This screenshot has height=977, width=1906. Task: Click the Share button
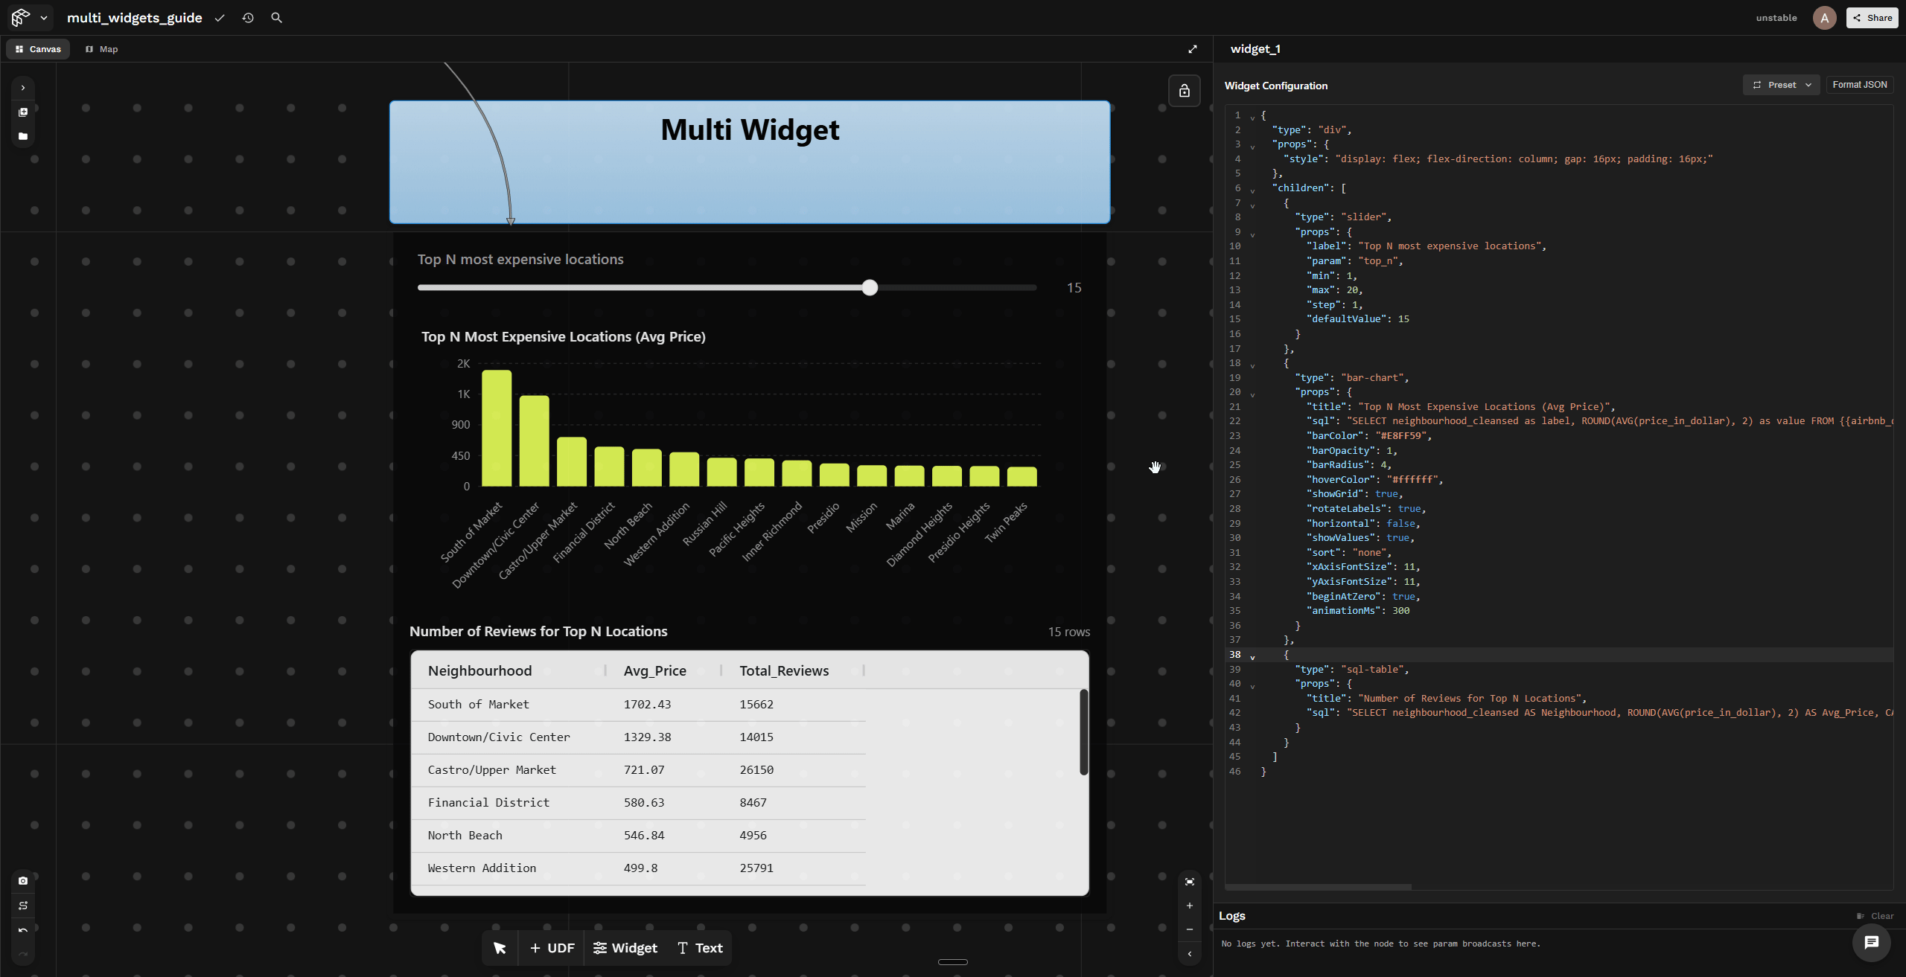[1872, 17]
